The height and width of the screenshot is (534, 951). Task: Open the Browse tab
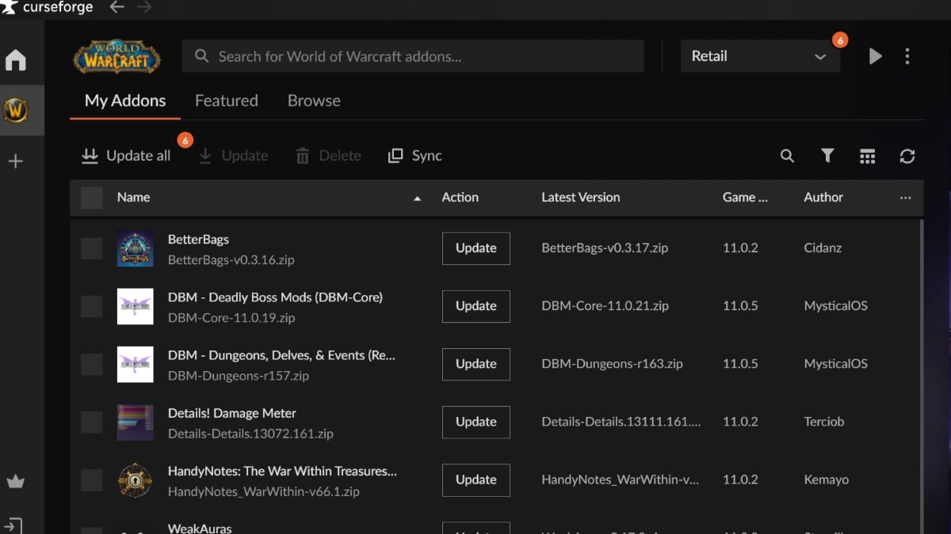tap(313, 100)
